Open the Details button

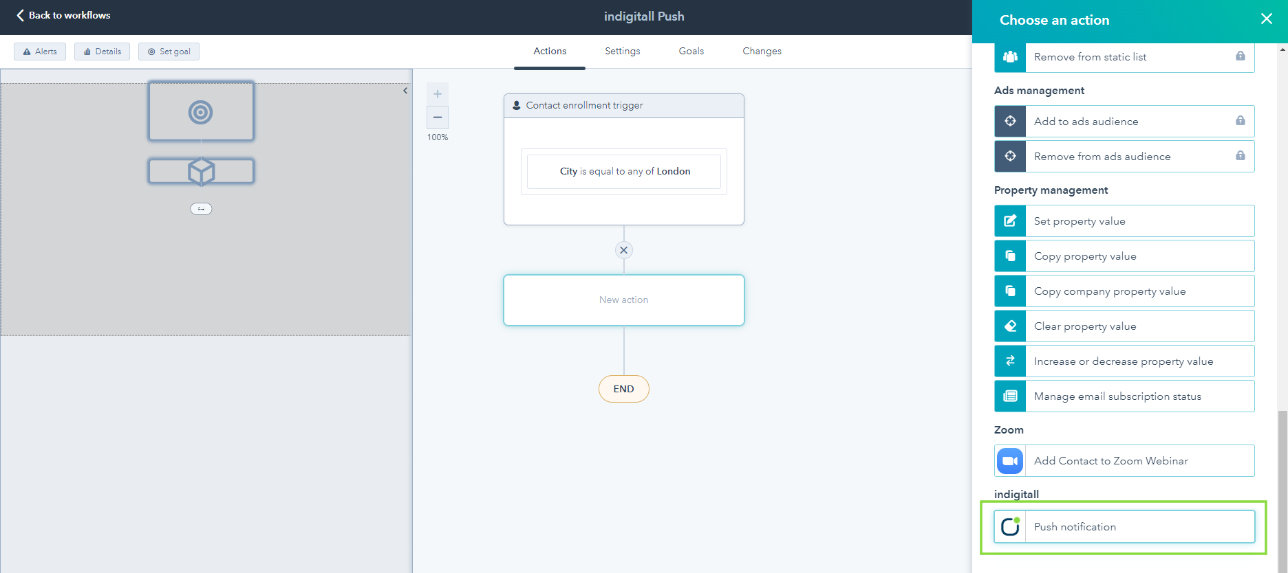pos(102,52)
